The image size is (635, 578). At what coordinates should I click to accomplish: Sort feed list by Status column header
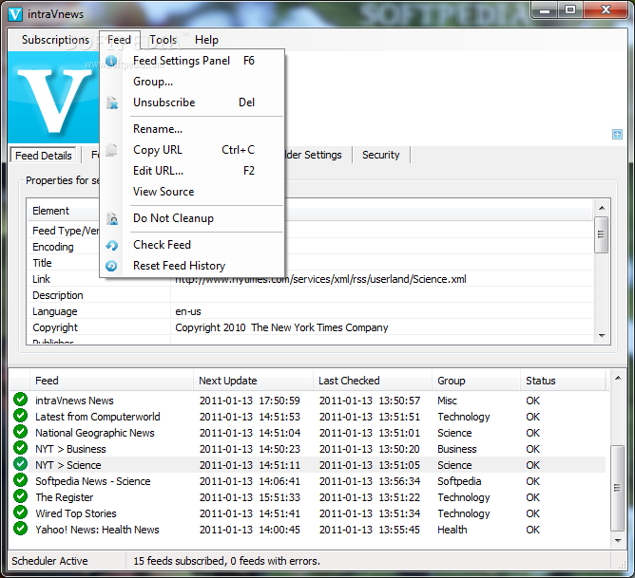(x=563, y=381)
